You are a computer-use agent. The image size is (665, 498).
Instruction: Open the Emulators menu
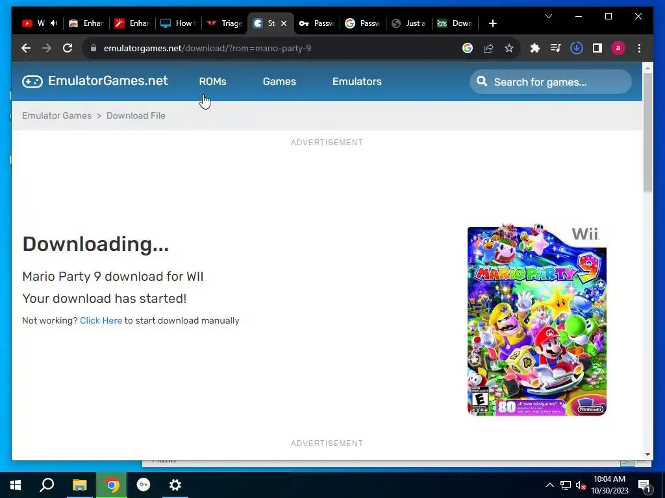pyautogui.click(x=357, y=81)
